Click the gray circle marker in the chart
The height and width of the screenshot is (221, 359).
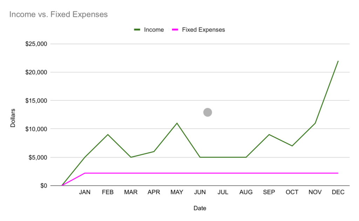pyautogui.click(x=208, y=112)
